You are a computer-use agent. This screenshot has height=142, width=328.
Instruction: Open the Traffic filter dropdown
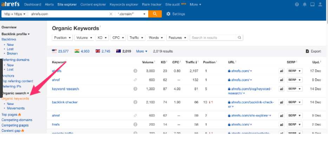pyautogui.click(x=136, y=38)
